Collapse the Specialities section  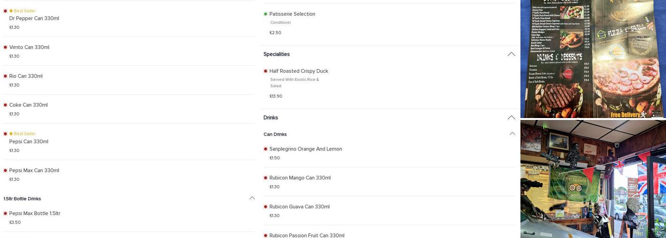511,54
